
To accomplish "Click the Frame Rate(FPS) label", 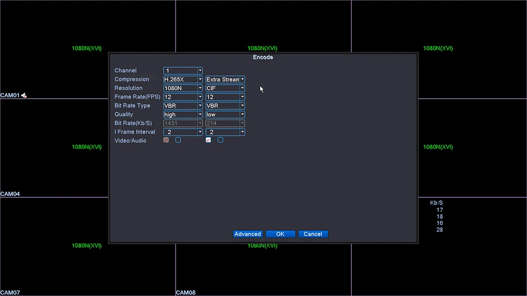I will click(x=138, y=97).
